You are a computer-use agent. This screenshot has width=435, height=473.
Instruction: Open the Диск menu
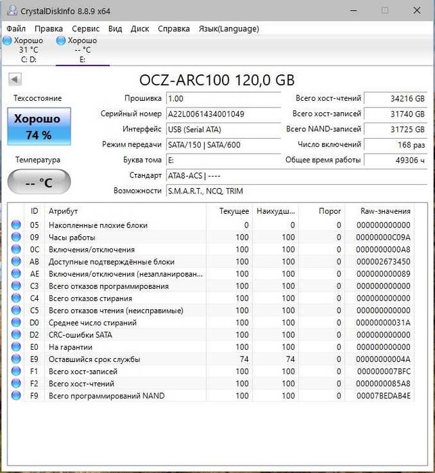point(139,28)
